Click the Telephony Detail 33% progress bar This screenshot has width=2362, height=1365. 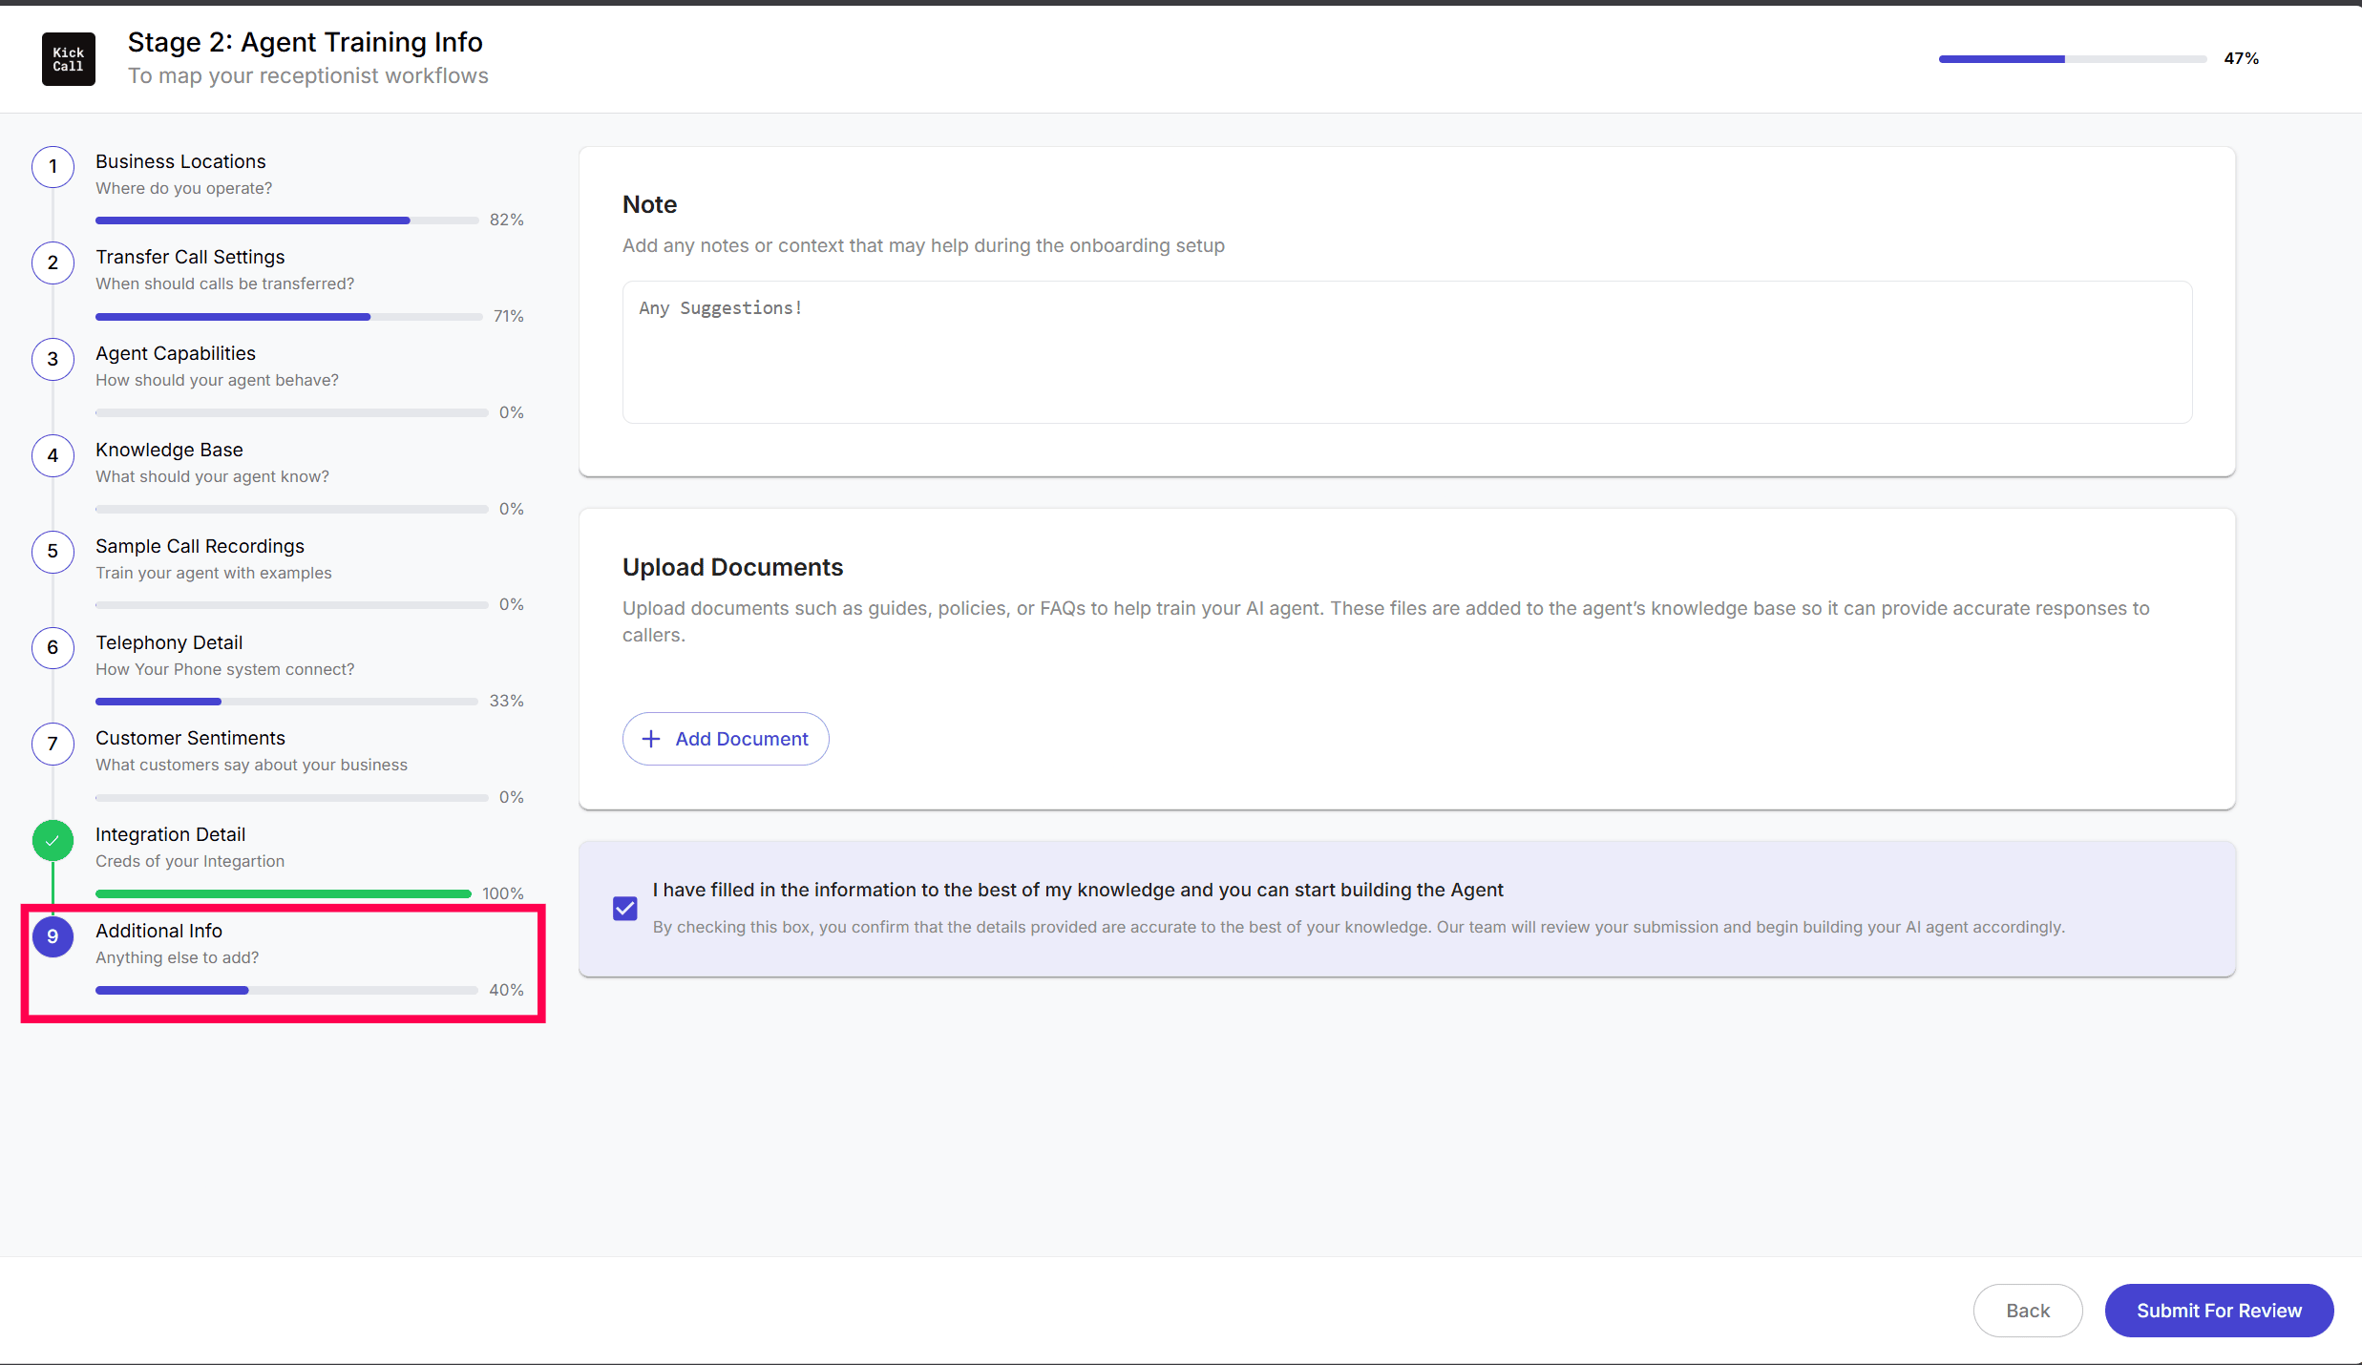pyautogui.click(x=287, y=702)
